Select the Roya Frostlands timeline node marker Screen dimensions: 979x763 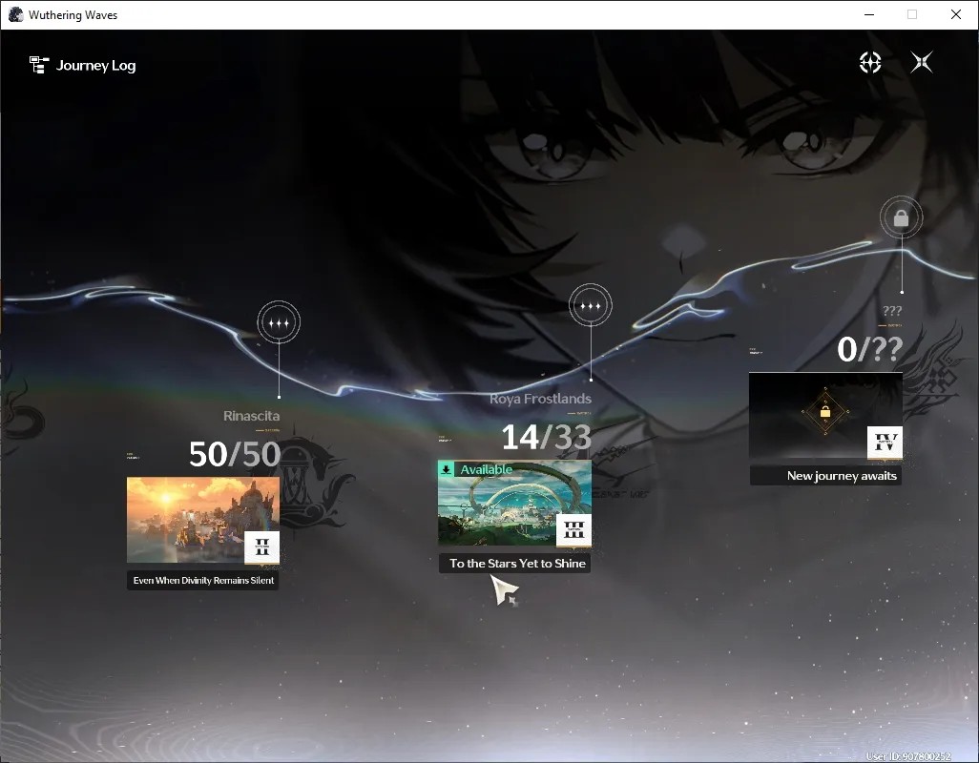[x=590, y=306]
